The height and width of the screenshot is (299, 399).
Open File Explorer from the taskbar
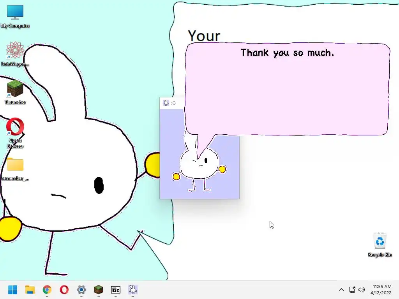coord(30,290)
